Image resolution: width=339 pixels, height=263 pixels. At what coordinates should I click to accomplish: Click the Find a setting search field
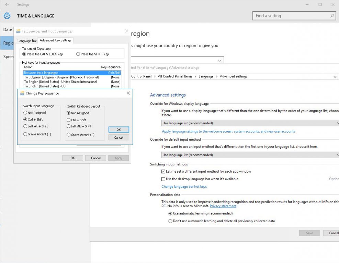click(x=291, y=16)
